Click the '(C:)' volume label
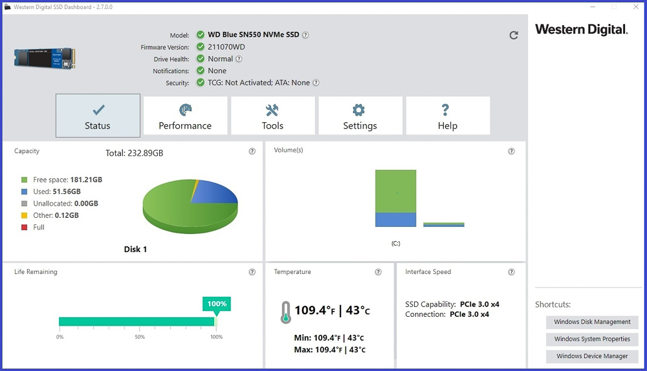 point(396,244)
